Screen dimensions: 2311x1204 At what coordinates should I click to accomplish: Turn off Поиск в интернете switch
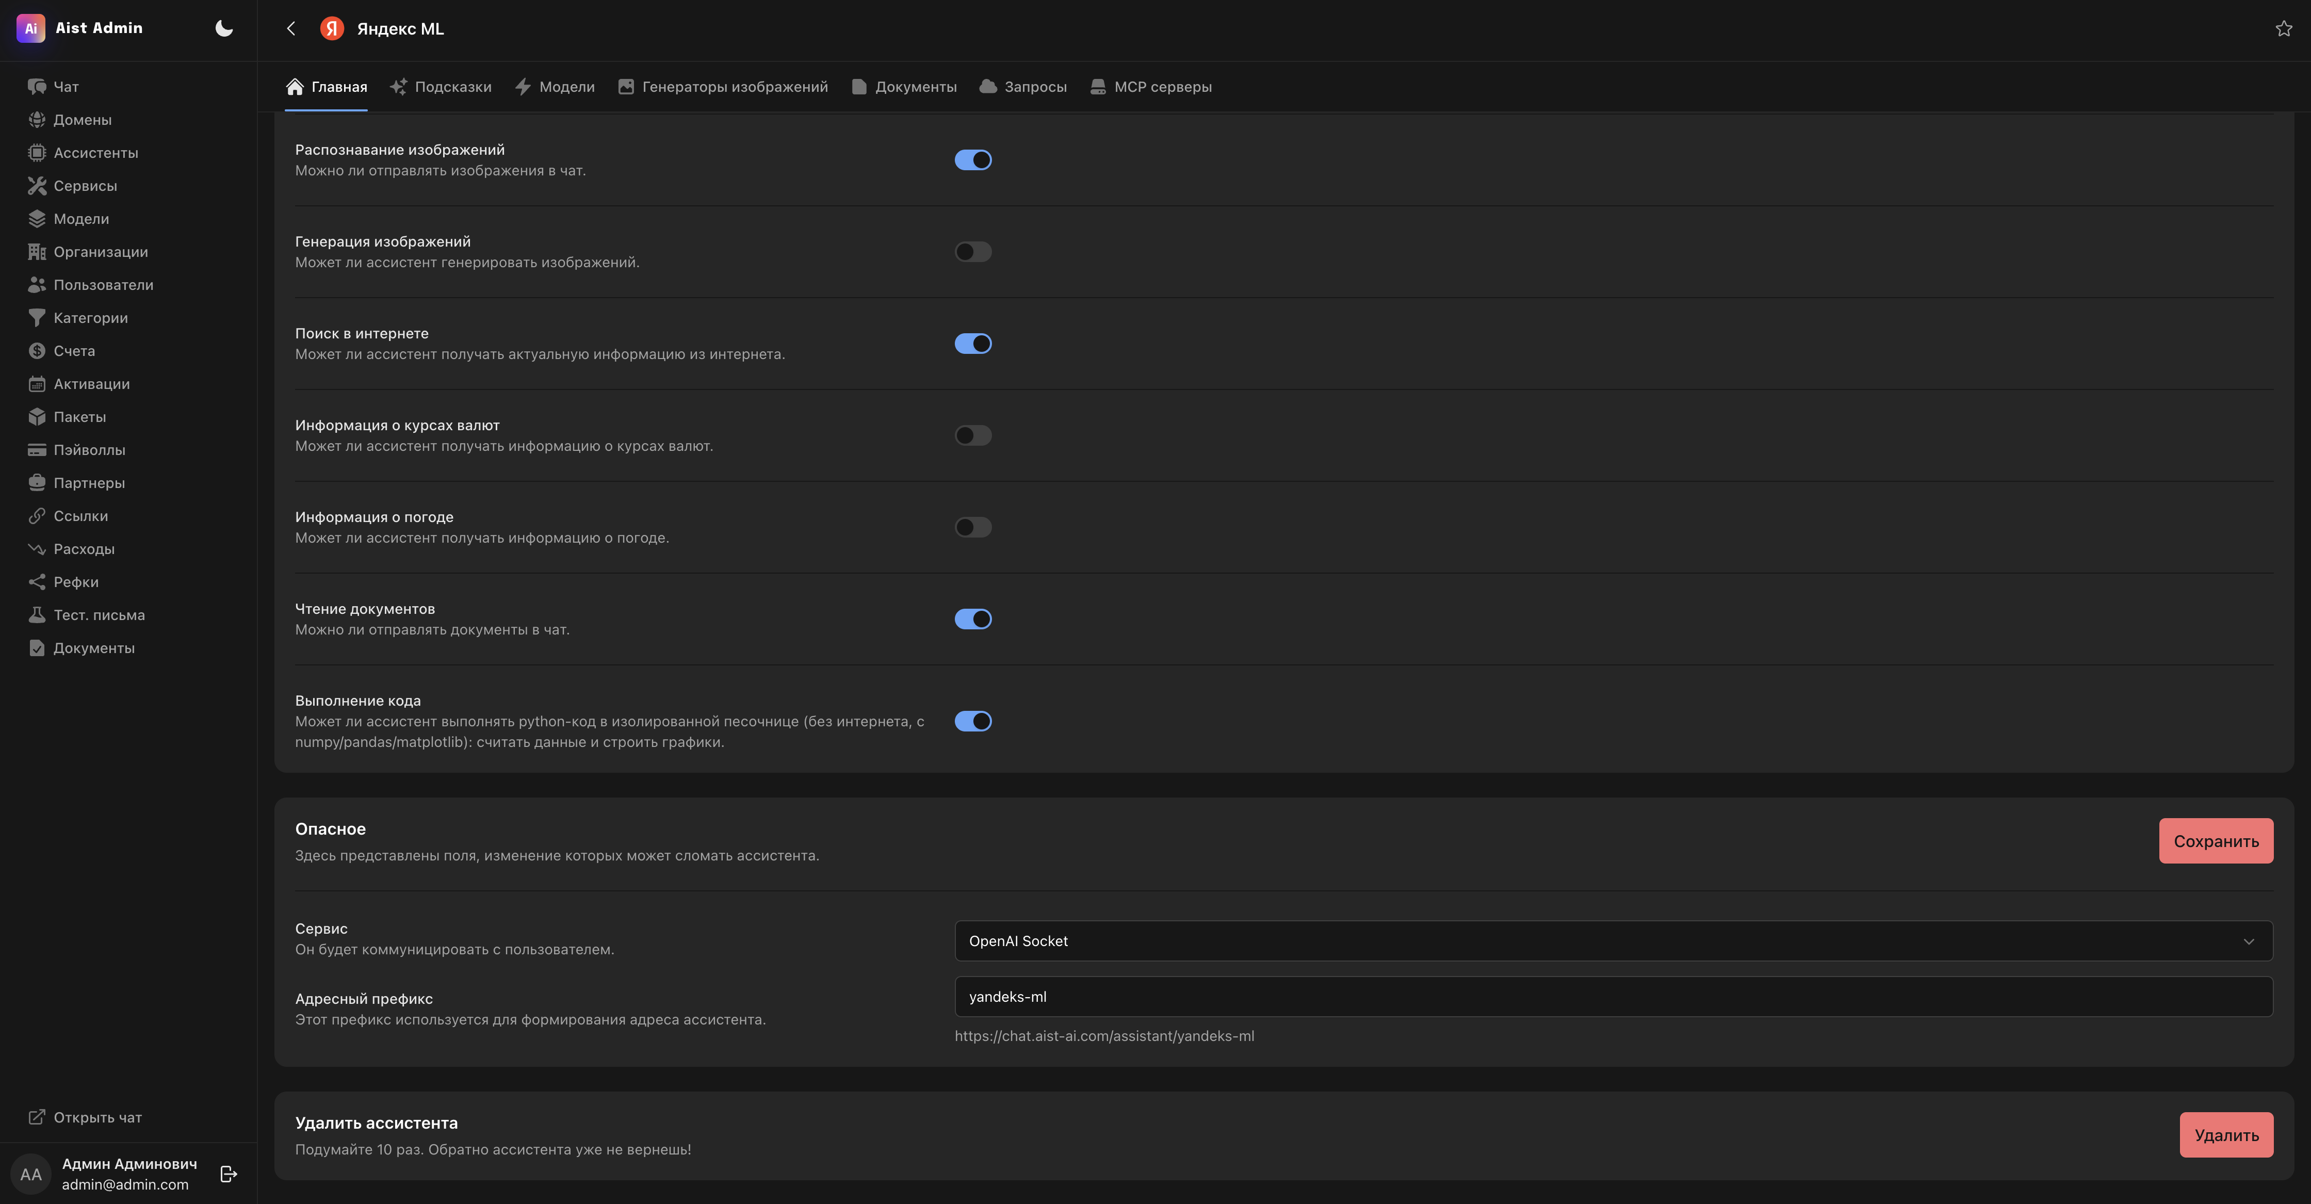pyautogui.click(x=972, y=344)
